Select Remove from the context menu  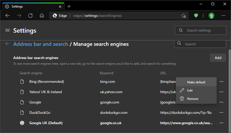click(192, 99)
